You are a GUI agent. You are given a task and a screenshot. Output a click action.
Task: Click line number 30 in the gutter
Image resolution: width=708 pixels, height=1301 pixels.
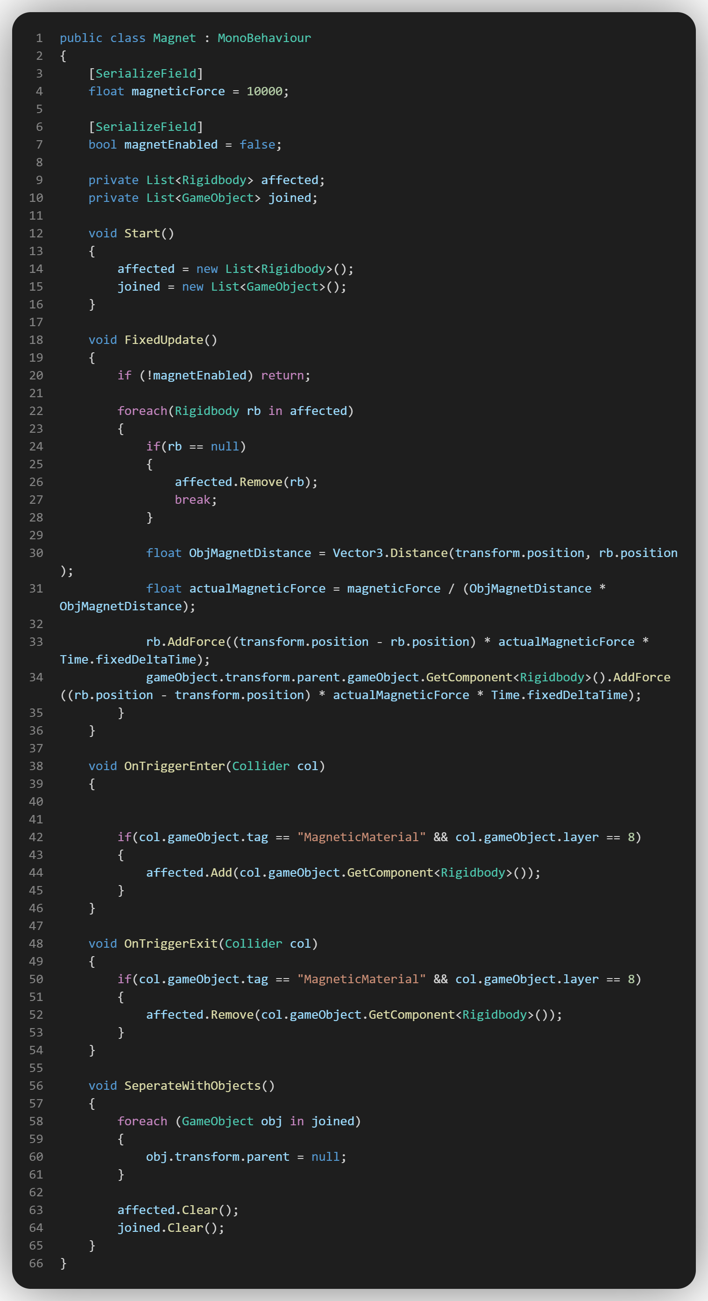pyautogui.click(x=36, y=553)
